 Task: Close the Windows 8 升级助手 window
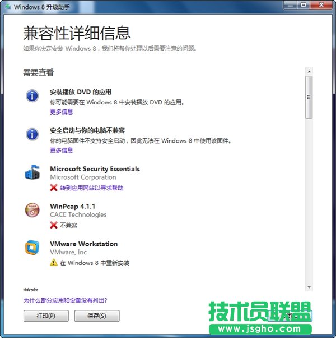click(321, 5)
